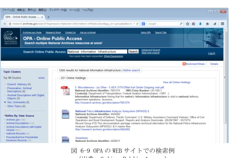Image resolution: width=230 pixels, height=158 pixels.
Task: Click the Search button
Action: [x=133, y=51]
